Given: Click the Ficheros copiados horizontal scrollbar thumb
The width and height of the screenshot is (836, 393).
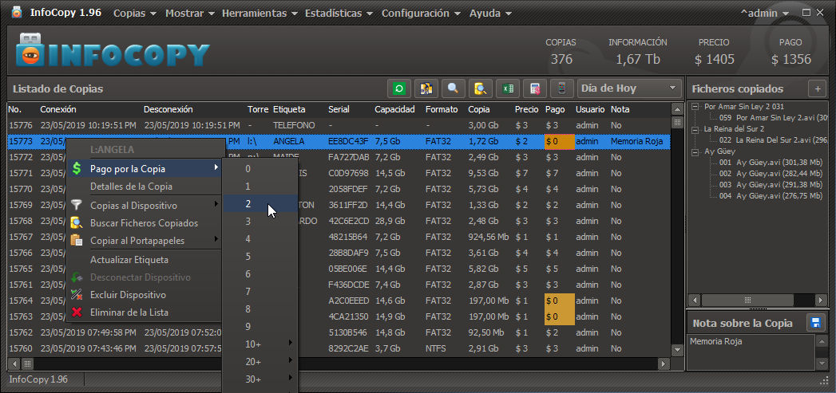Looking at the screenshot, I should [747, 299].
